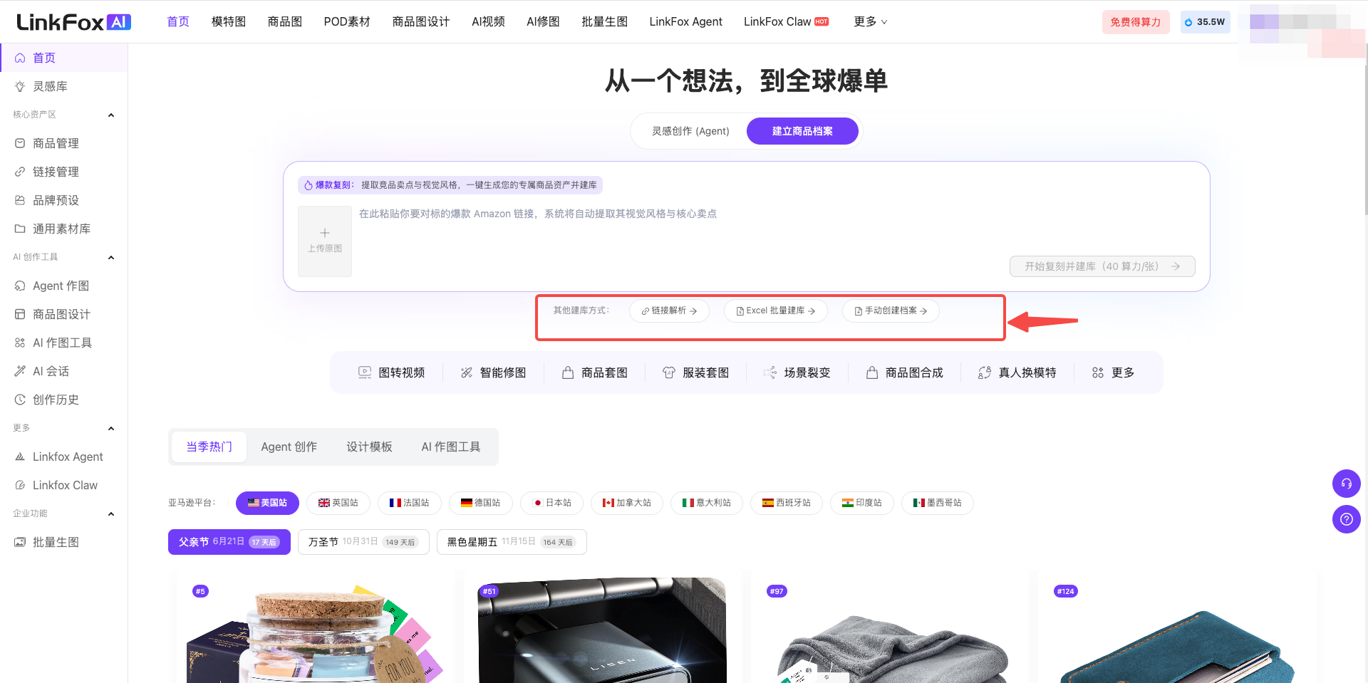Select the 英国站 marketplace filter
This screenshot has height=683, width=1368.
(x=338, y=503)
